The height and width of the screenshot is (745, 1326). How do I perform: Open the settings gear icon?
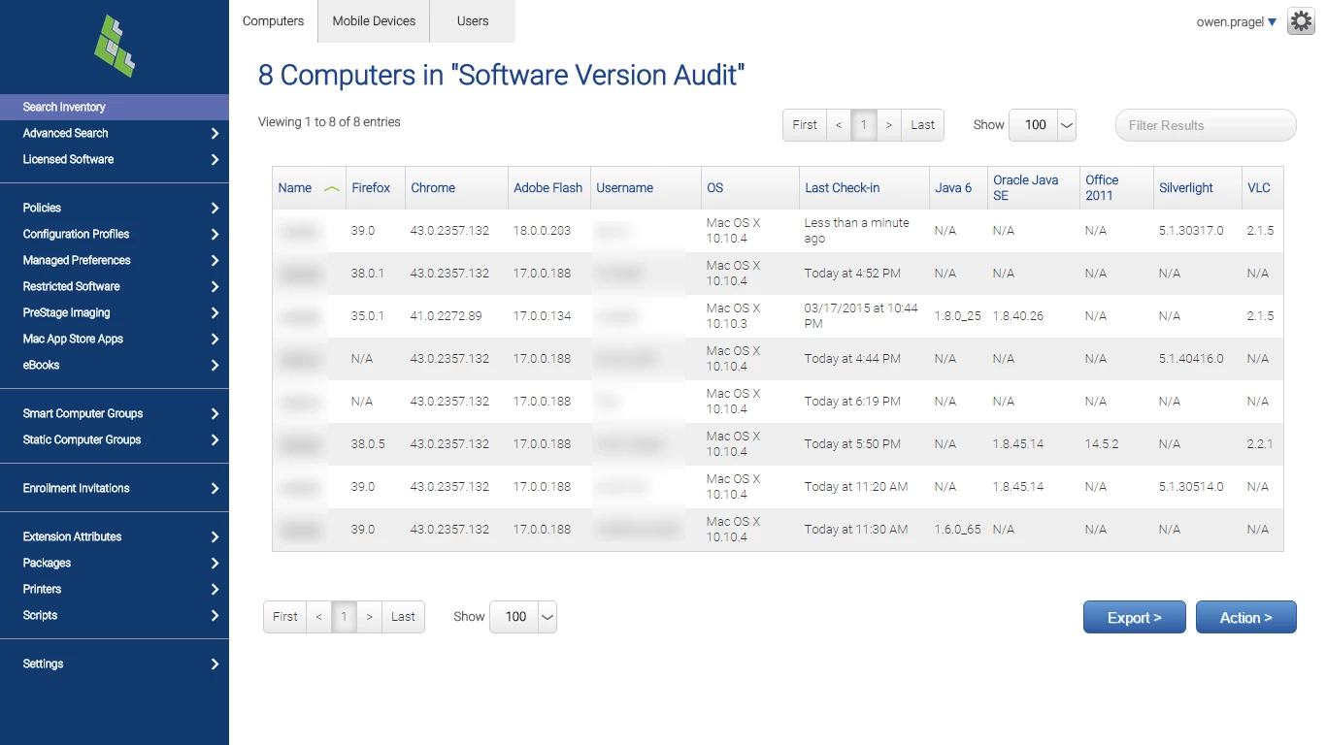[x=1301, y=21]
